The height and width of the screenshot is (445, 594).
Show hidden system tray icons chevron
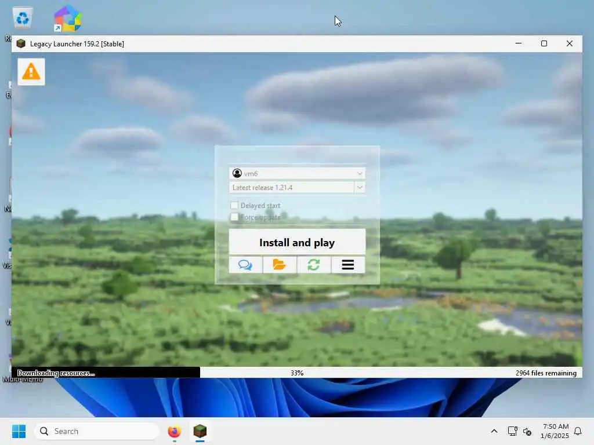(x=494, y=431)
